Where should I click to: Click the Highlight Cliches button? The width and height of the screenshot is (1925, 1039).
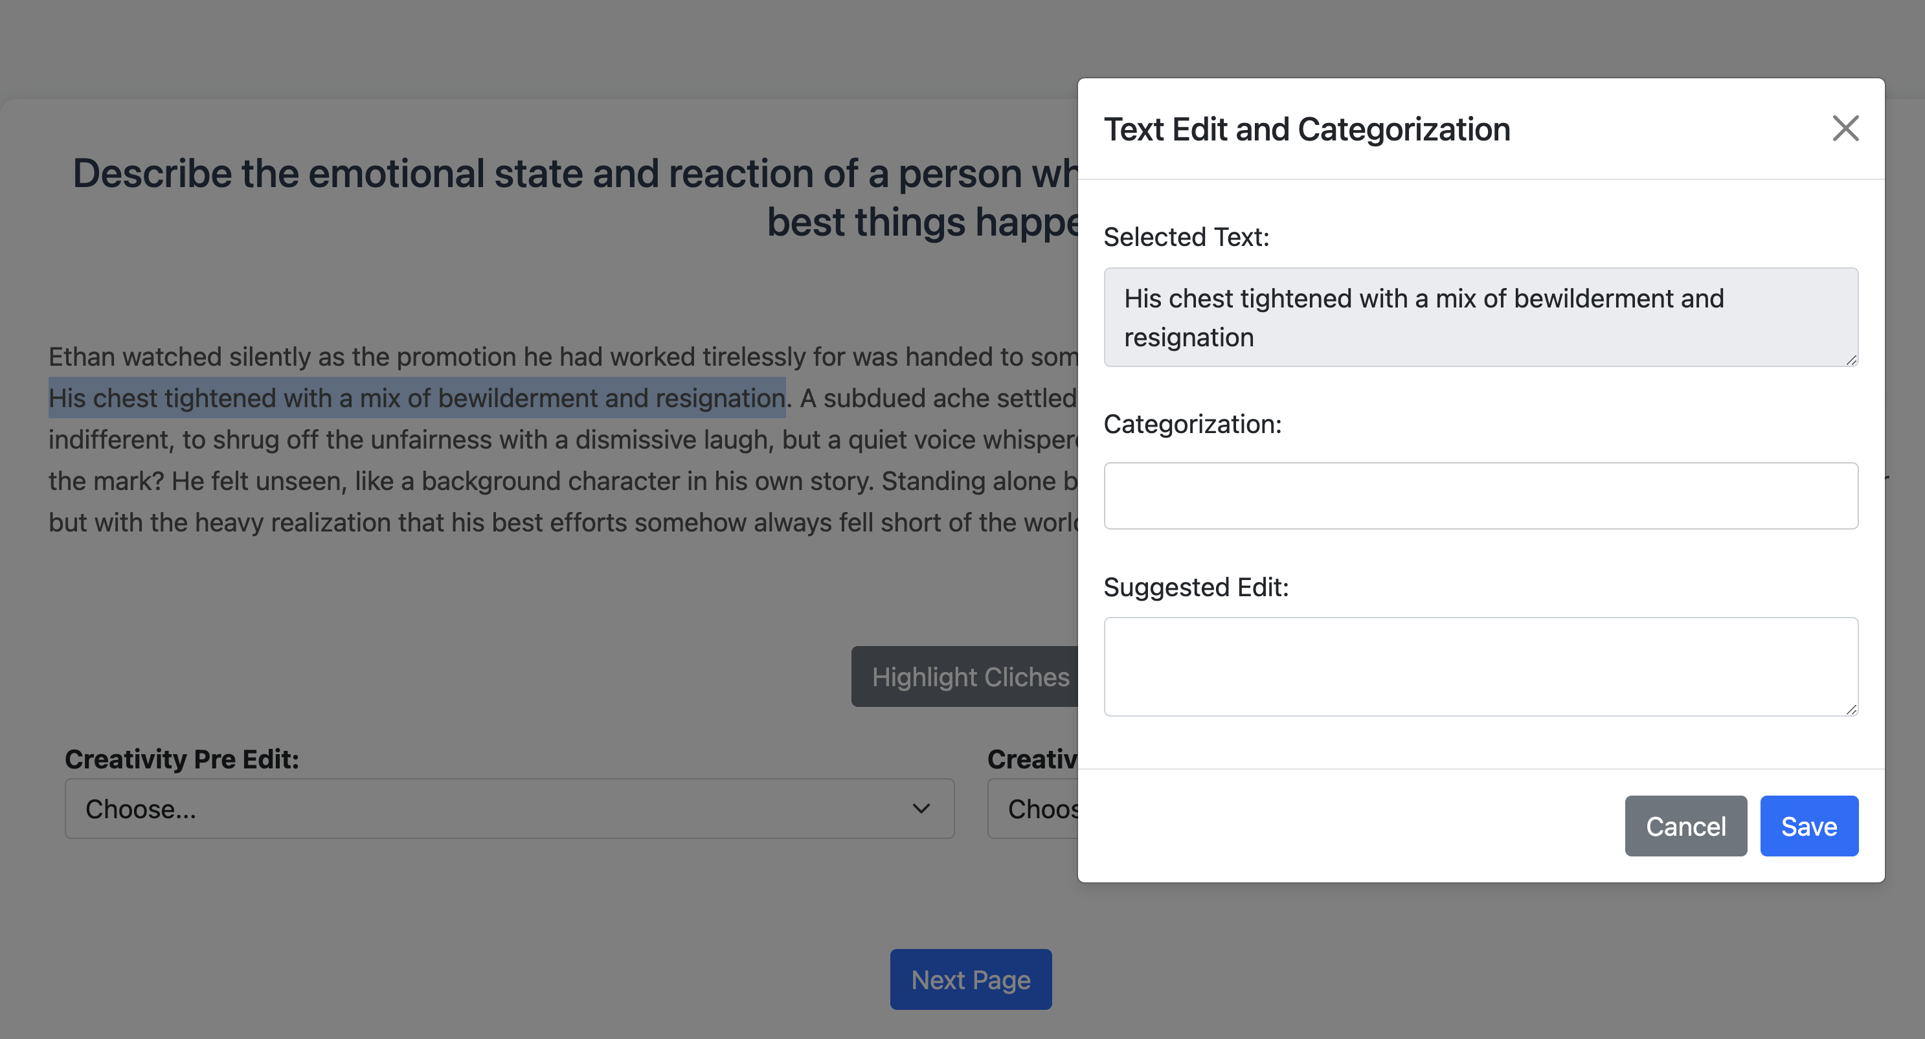tap(968, 676)
